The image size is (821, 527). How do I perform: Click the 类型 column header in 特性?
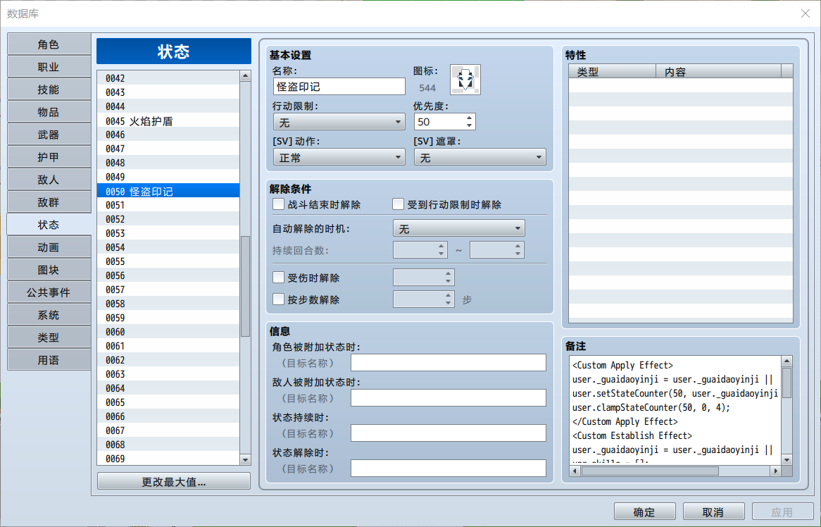point(612,72)
